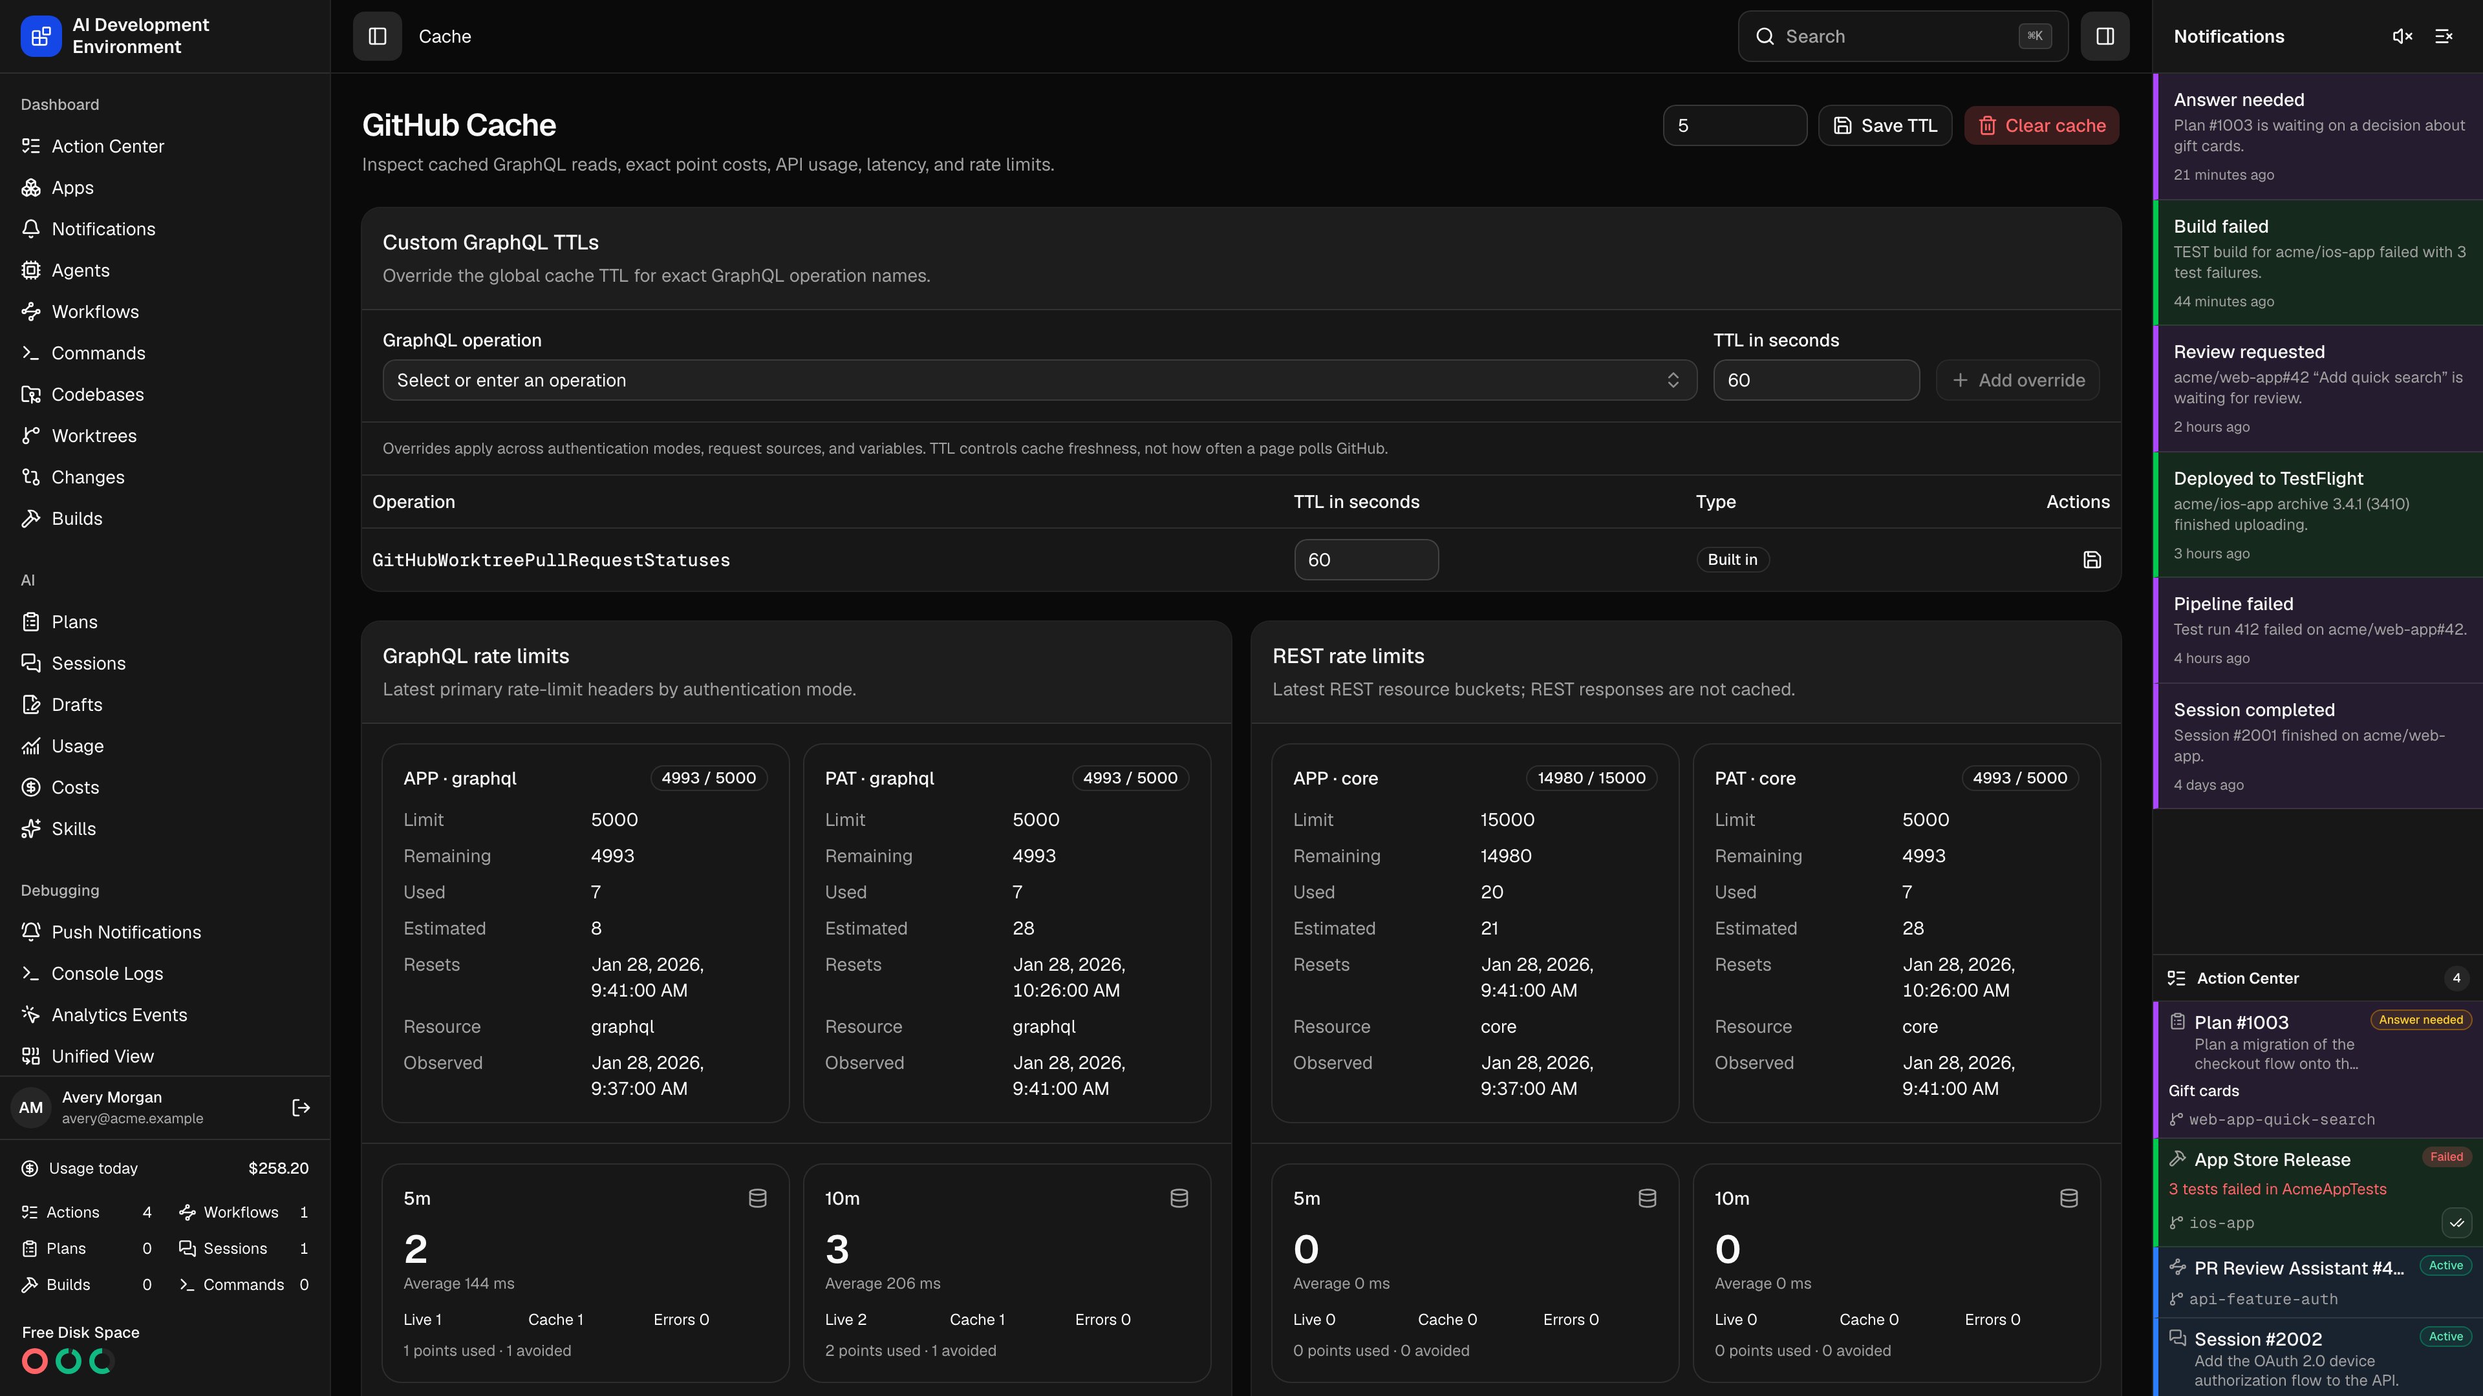Click Usage today amount $258.20
The height and width of the screenshot is (1396, 2483).
pos(279,1169)
